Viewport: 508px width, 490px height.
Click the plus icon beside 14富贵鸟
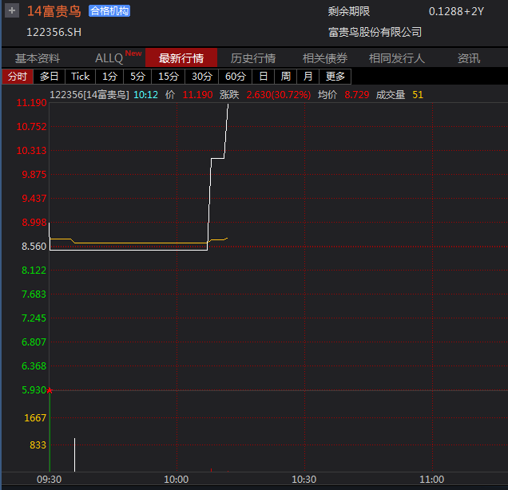coord(12,11)
